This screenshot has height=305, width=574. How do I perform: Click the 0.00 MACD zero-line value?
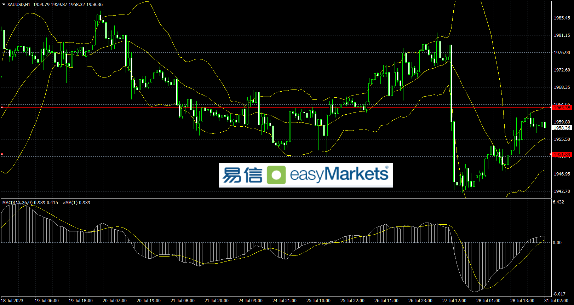[557, 243]
